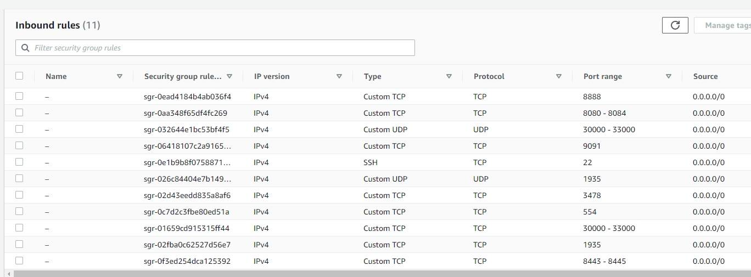Click the Manage tags button
The image size is (751, 277).
pos(723,25)
